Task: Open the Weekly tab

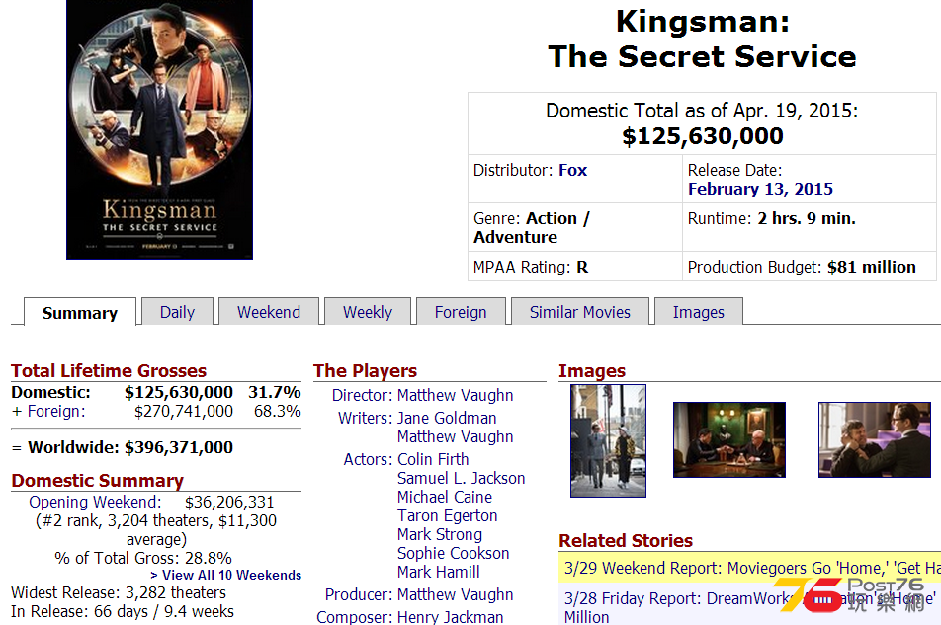Action: (368, 312)
